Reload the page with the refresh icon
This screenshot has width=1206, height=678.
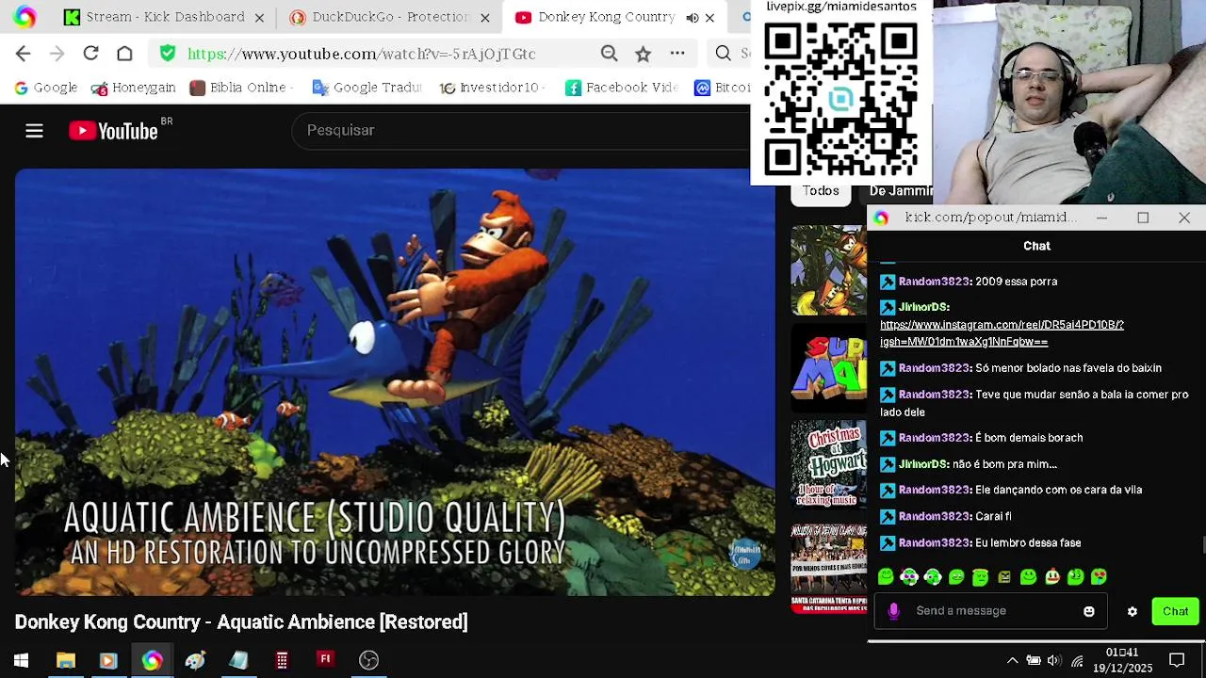tap(90, 54)
